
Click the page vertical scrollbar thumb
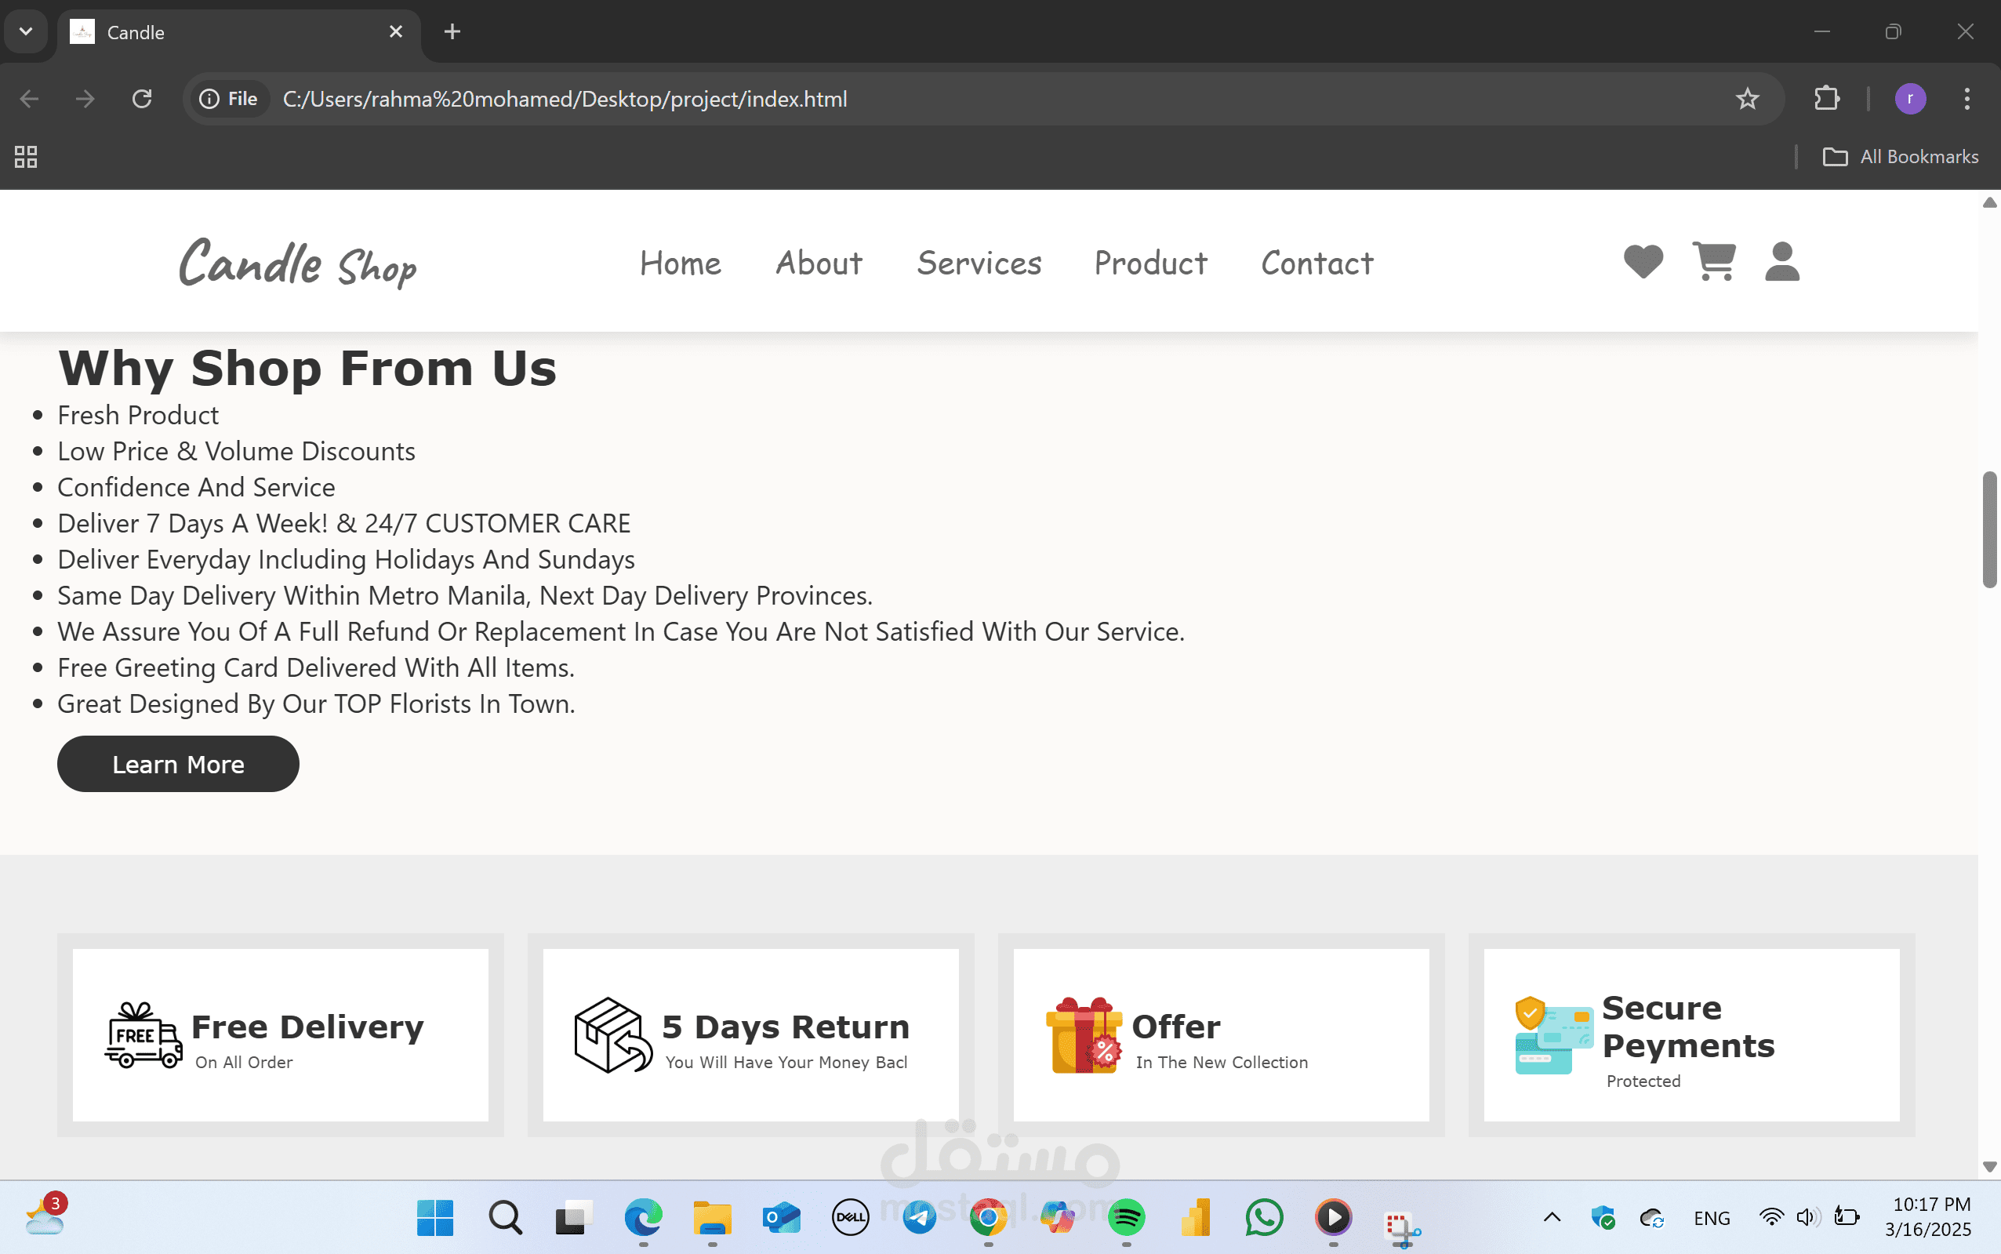tap(1988, 529)
